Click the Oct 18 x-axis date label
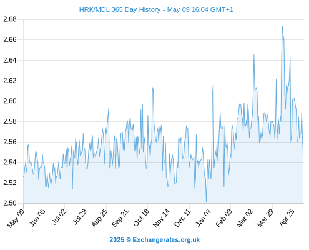The height and width of the screenshot is (250, 309). tap(141, 217)
